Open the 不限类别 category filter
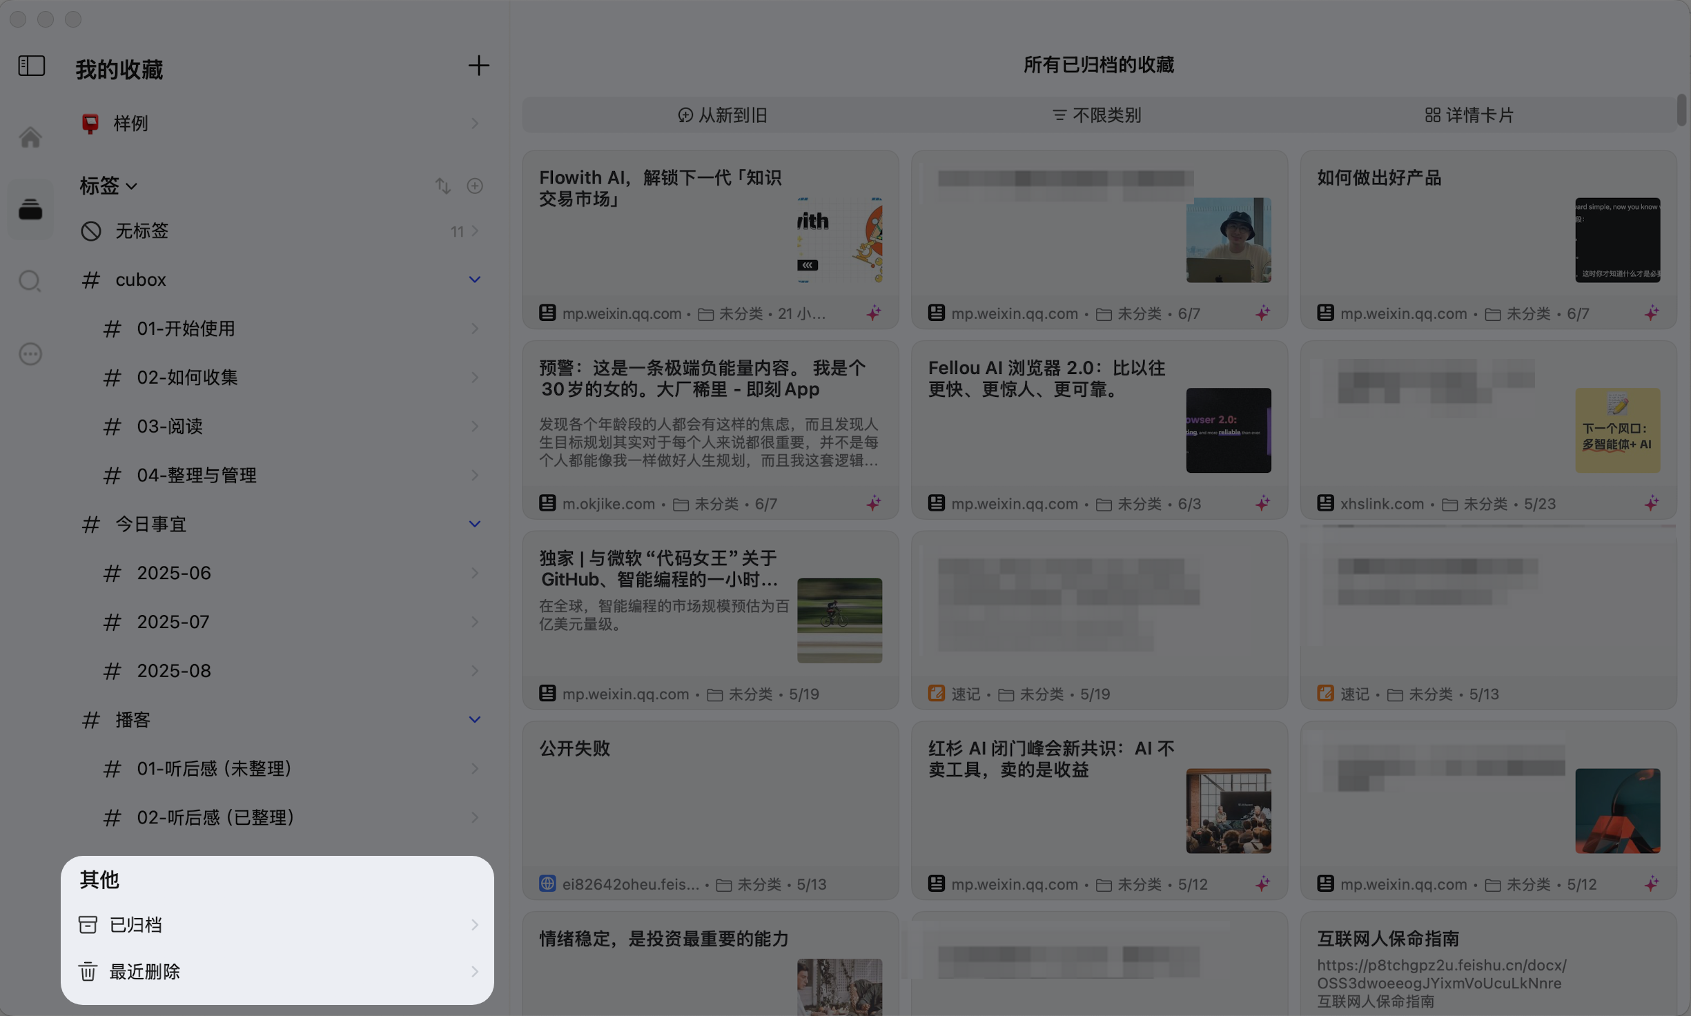The image size is (1691, 1016). (x=1096, y=115)
